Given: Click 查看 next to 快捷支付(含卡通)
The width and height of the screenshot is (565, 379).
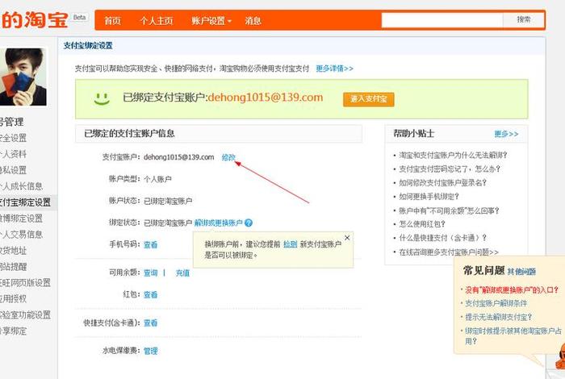Looking at the screenshot, I should click(150, 323).
